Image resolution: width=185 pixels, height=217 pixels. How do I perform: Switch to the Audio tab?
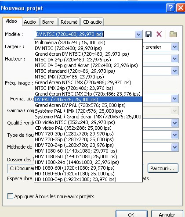30,22
